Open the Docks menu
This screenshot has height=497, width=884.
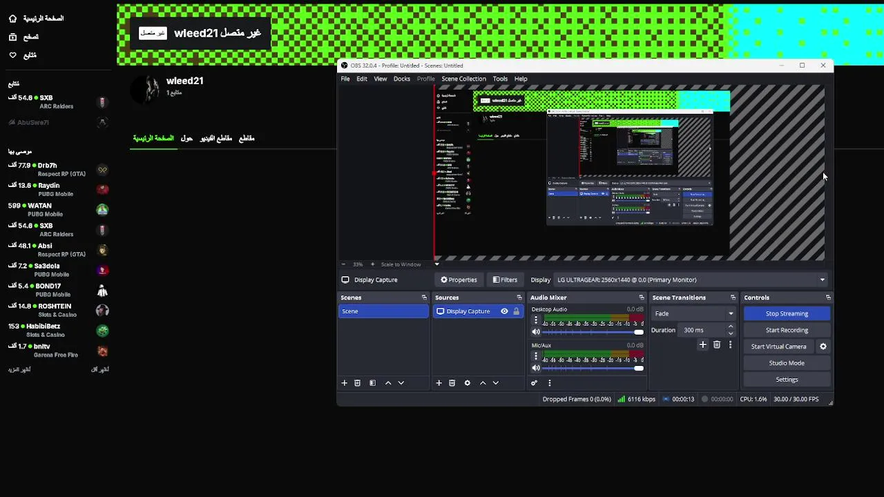click(402, 79)
